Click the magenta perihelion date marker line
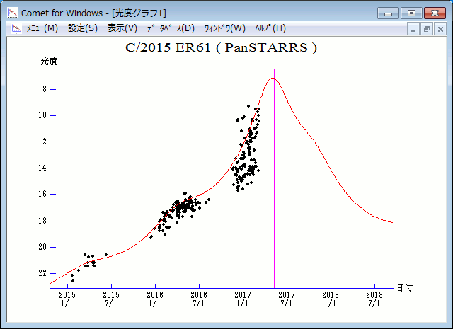 [x=274, y=178]
